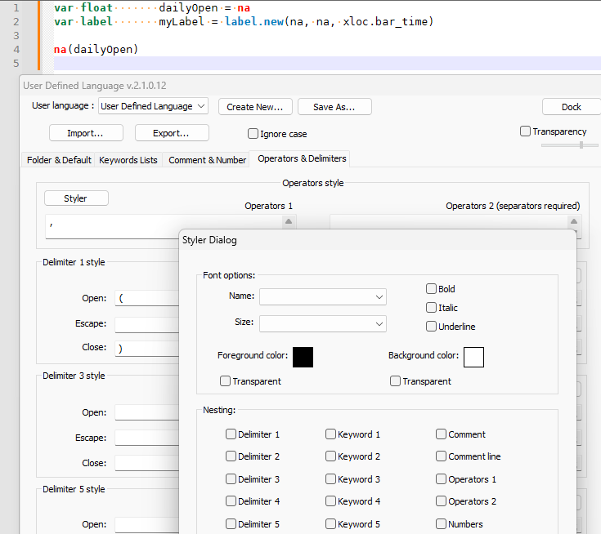Pick the black Foreground color swatch
Image resolution: width=601 pixels, height=534 pixels.
(303, 357)
